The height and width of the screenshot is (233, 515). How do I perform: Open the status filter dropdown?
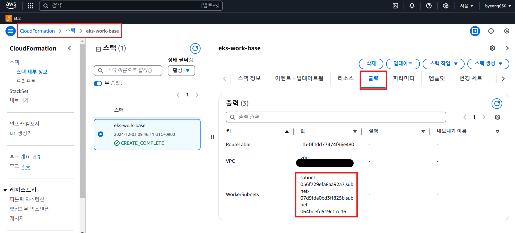click(181, 70)
